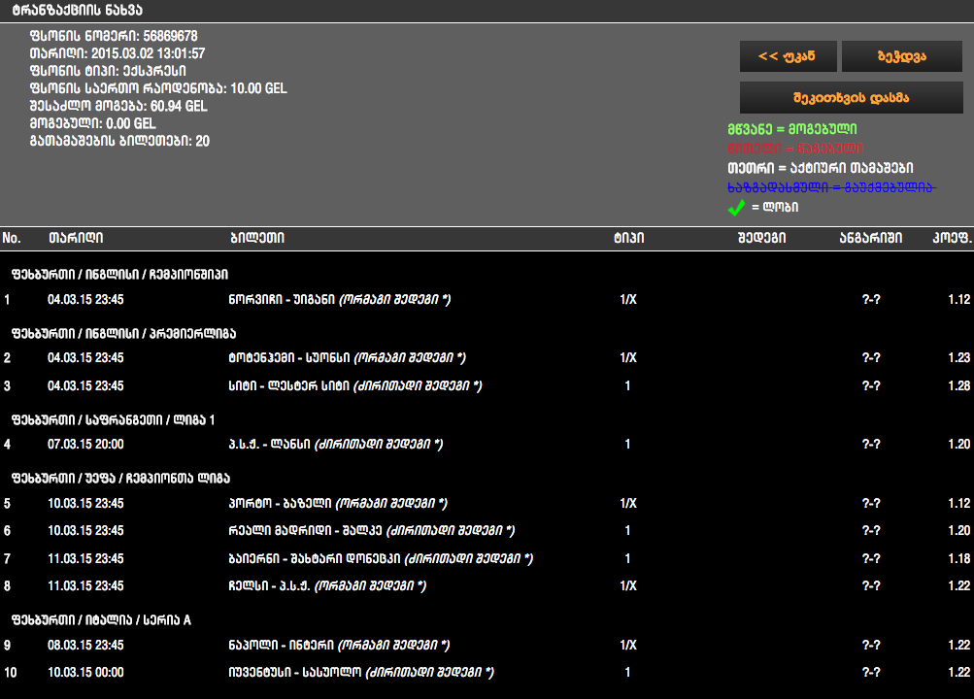Click date '10.03.15 00:00' in row 10
Viewport: 974px width, 699px height.
tap(85, 673)
